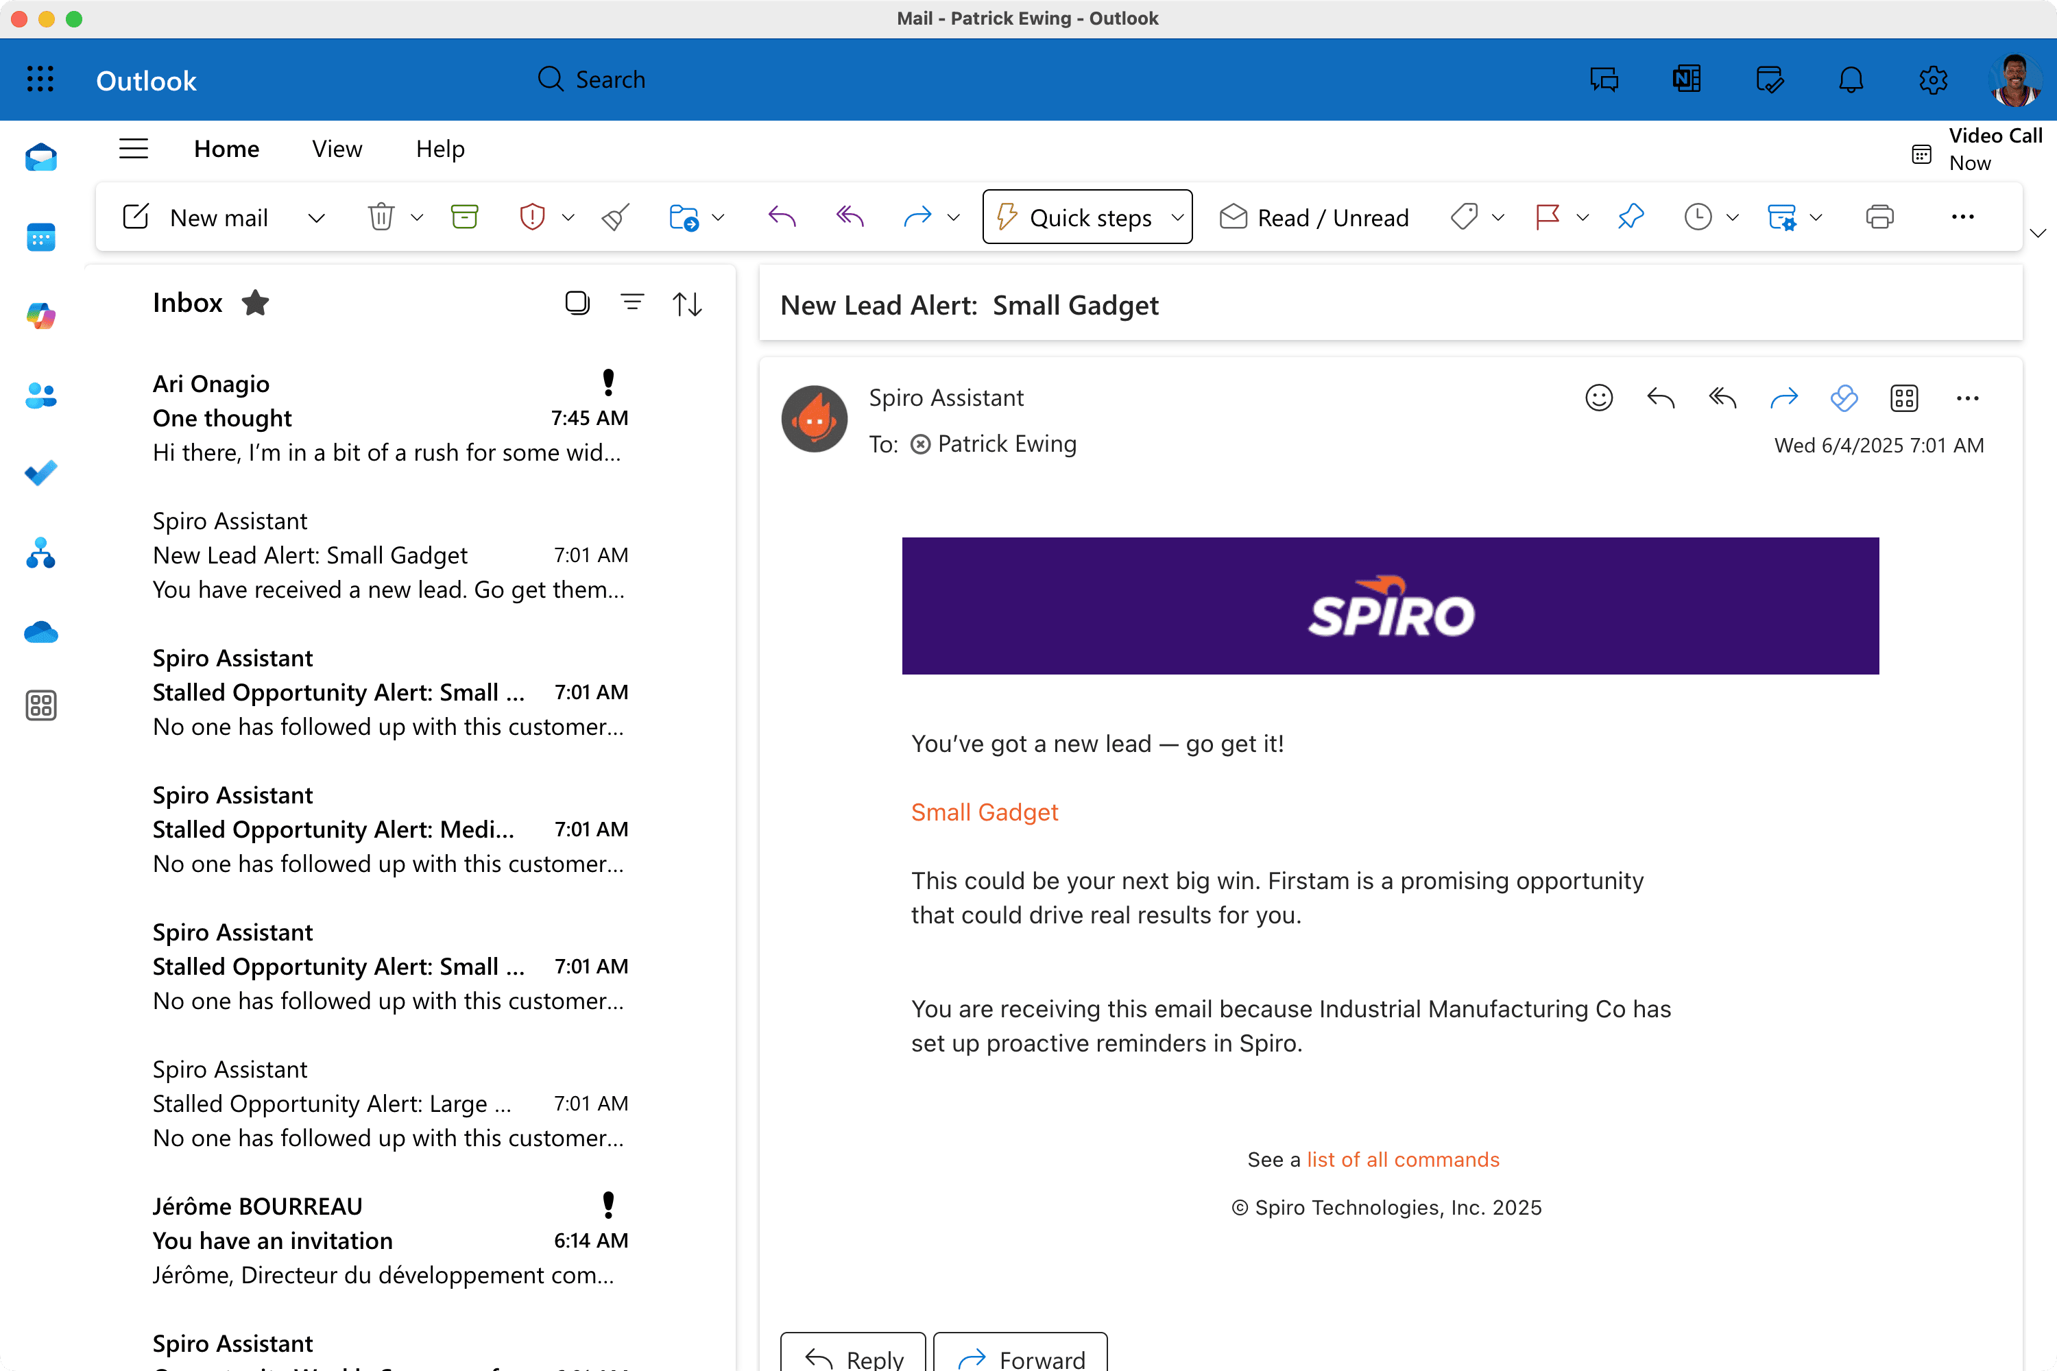Expand Delete options dropdown arrow
The height and width of the screenshot is (1371, 2057).
coord(417,217)
